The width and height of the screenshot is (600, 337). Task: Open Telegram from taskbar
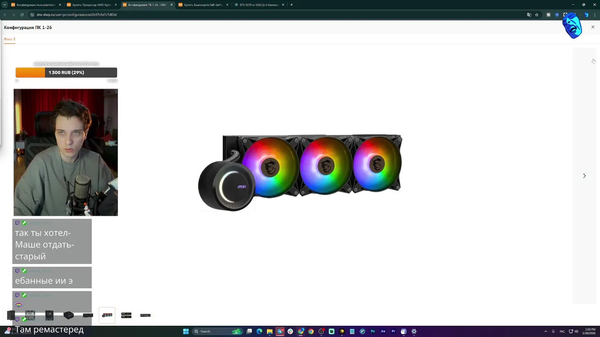pos(280,331)
